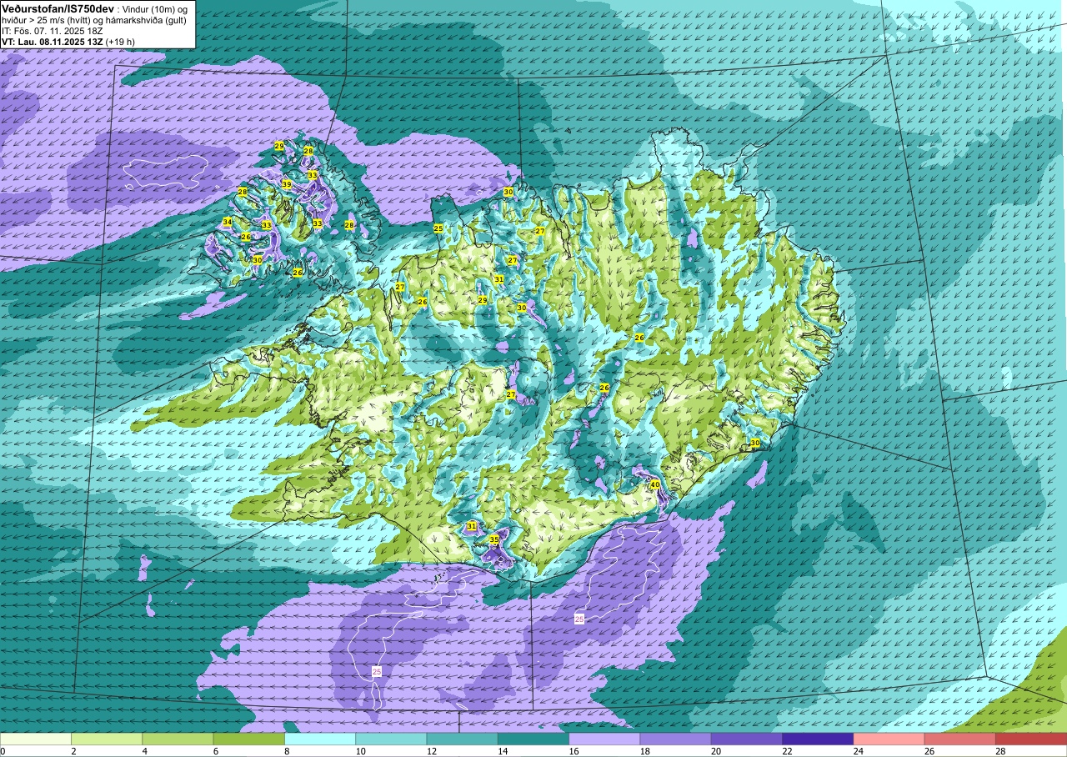
Task: Click the 10–12 m/s light teal legend swatch
Action: tap(391, 739)
